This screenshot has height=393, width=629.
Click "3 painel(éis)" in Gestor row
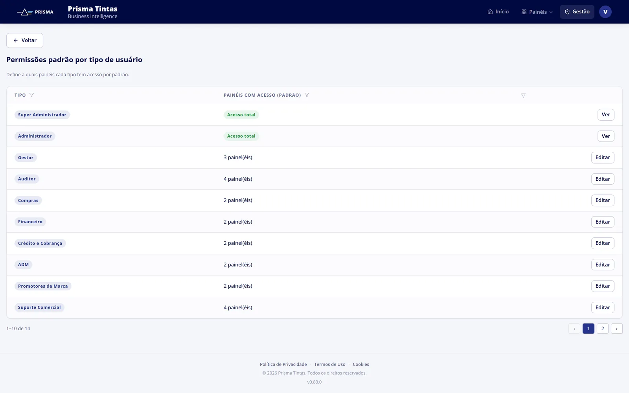coord(238,158)
